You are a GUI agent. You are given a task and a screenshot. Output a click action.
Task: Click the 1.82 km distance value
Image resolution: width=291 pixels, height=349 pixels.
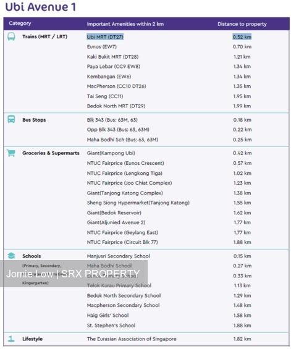242,339
